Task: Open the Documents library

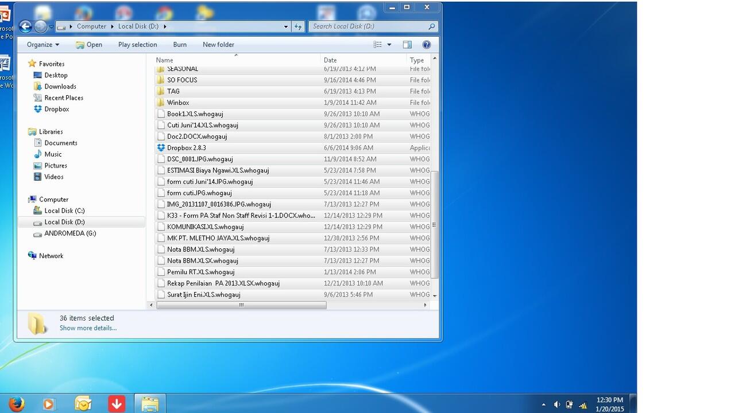Action: 61,143
